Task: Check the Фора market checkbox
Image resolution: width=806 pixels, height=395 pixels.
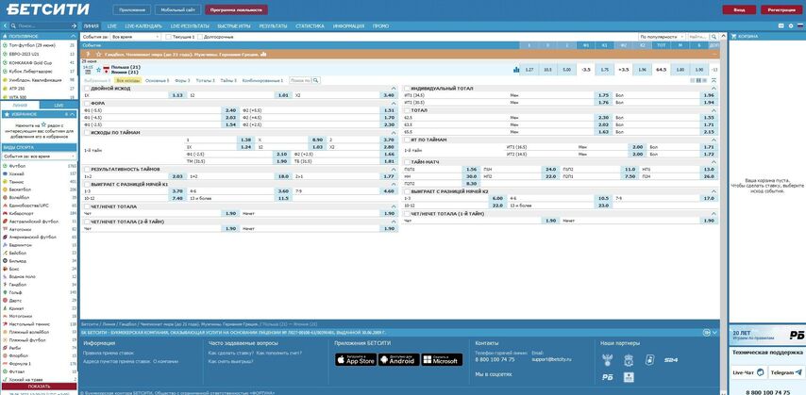Action: click(87, 104)
